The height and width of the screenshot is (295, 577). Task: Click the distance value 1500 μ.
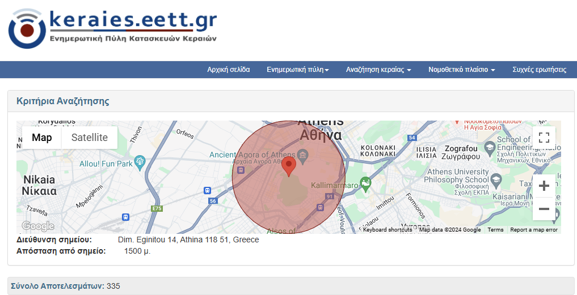click(137, 251)
